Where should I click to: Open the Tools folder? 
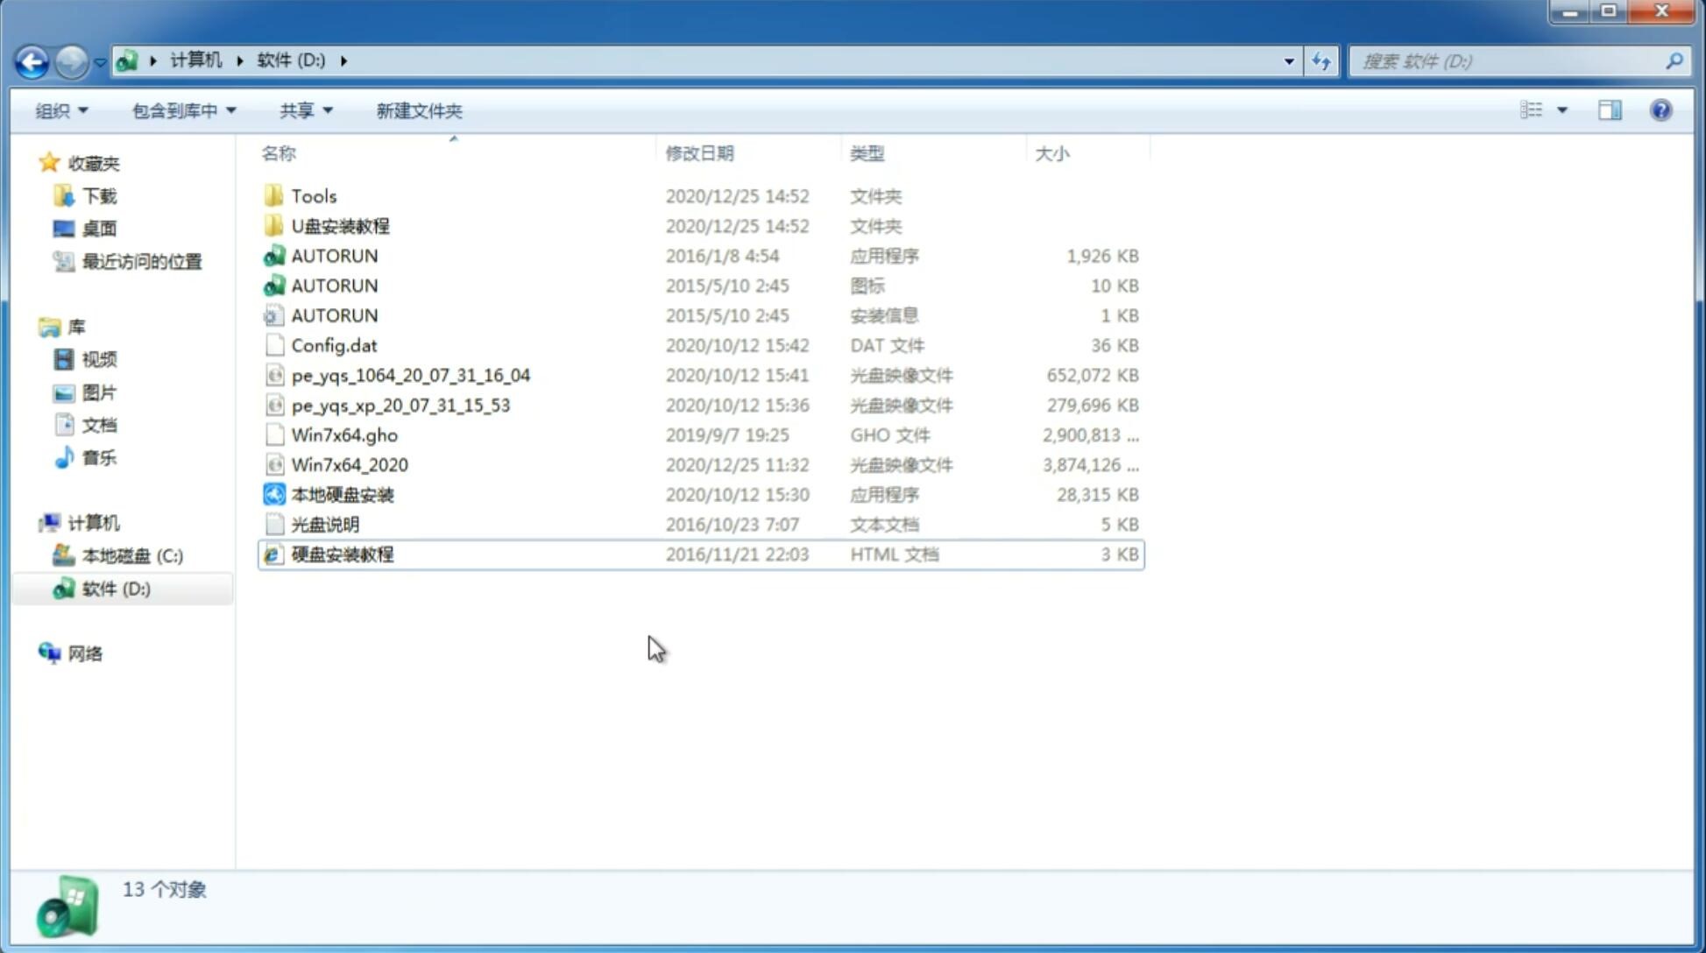313,195
